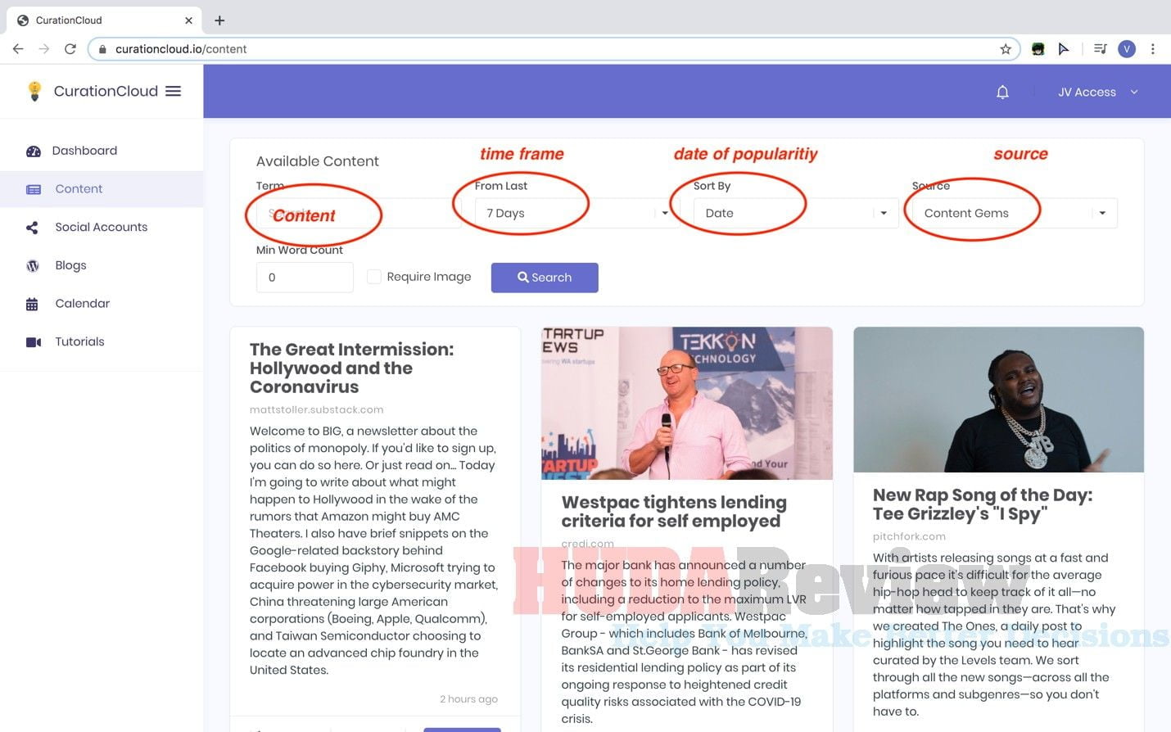Open The Great Intermission article title

(x=351, y=368)
